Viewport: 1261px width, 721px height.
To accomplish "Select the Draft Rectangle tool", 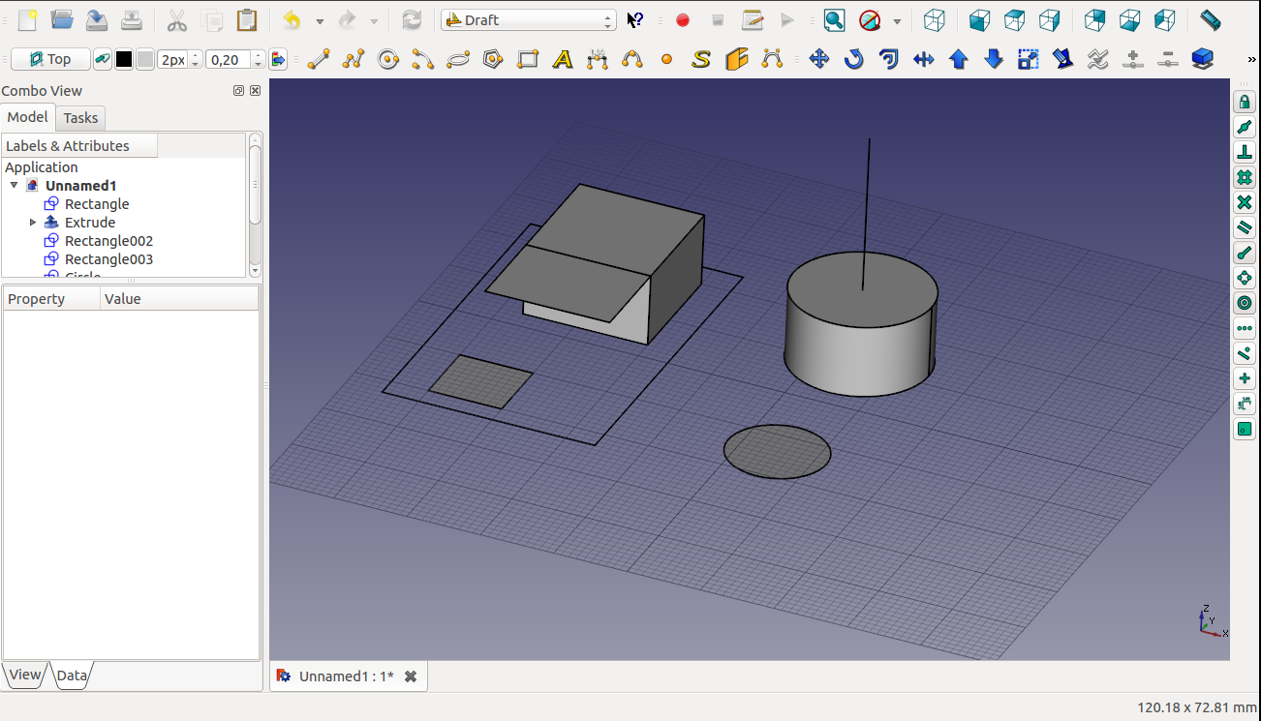I will click(x=528, y=60).
